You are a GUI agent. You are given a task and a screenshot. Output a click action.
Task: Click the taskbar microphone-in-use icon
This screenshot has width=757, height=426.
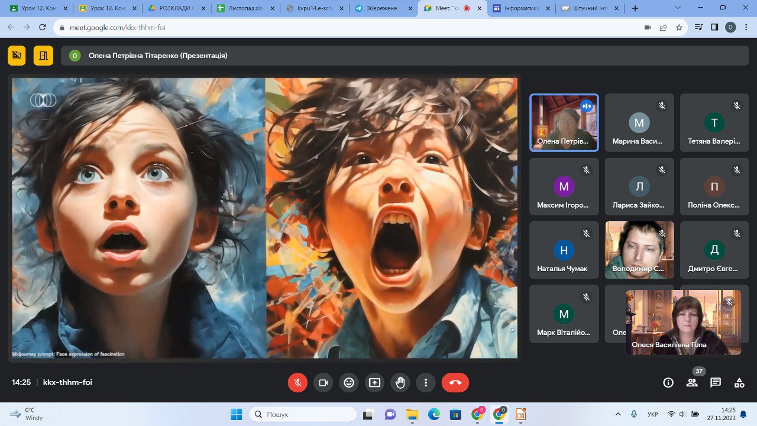pos(634,414)
